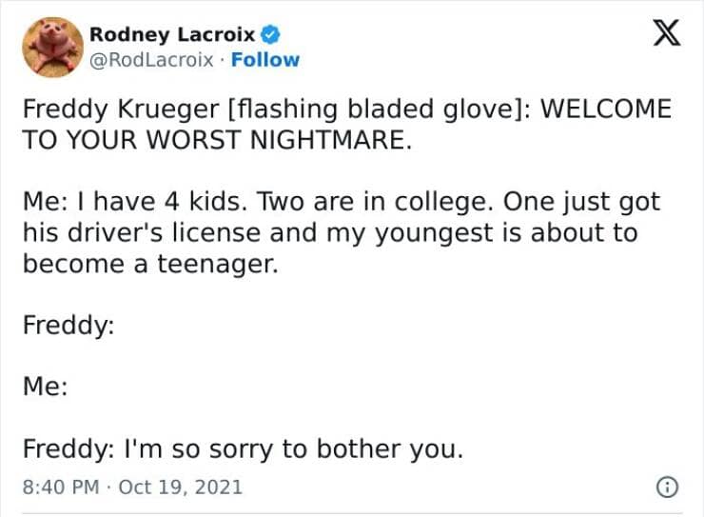Click the Rodney Lacroix display name
The image size is (704, 517).
click(172, 36)
